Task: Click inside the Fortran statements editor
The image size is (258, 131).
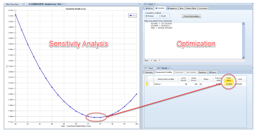Action: point(192,43)
